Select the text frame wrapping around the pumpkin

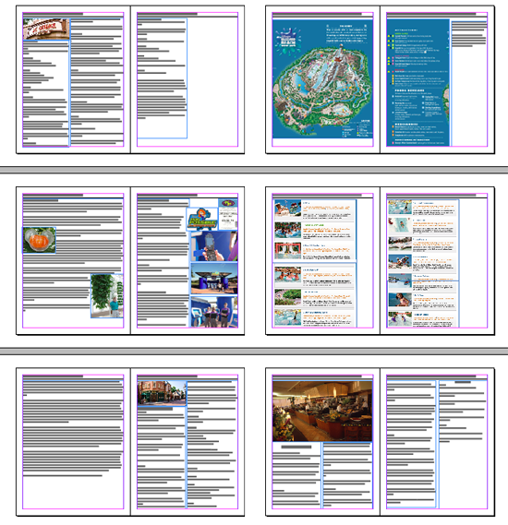[73, 256]
